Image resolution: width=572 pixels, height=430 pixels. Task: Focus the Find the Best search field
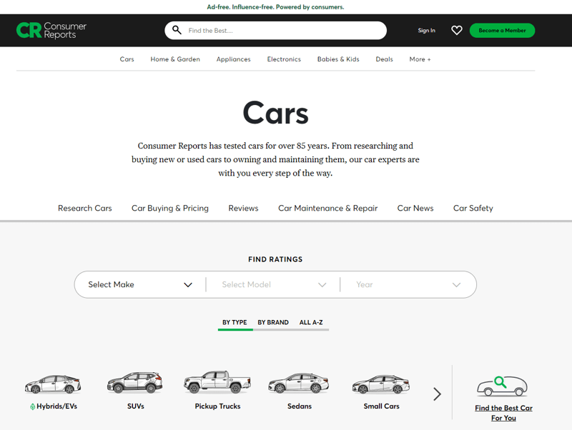(275, 30)
